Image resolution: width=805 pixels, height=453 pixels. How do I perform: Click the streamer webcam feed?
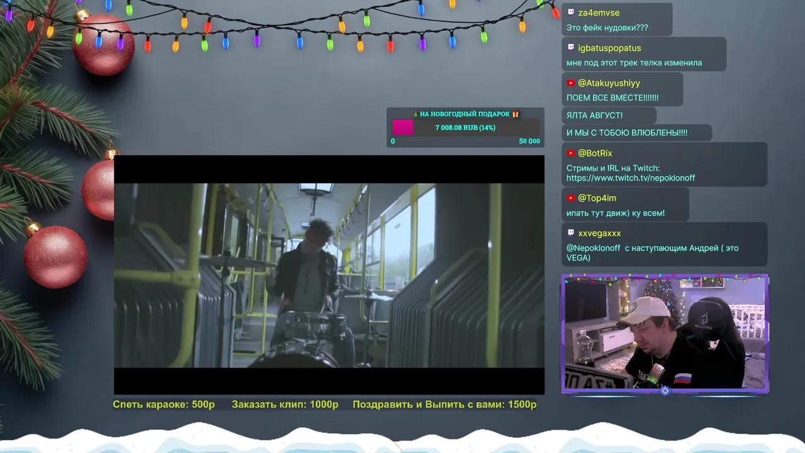(665, 333)
